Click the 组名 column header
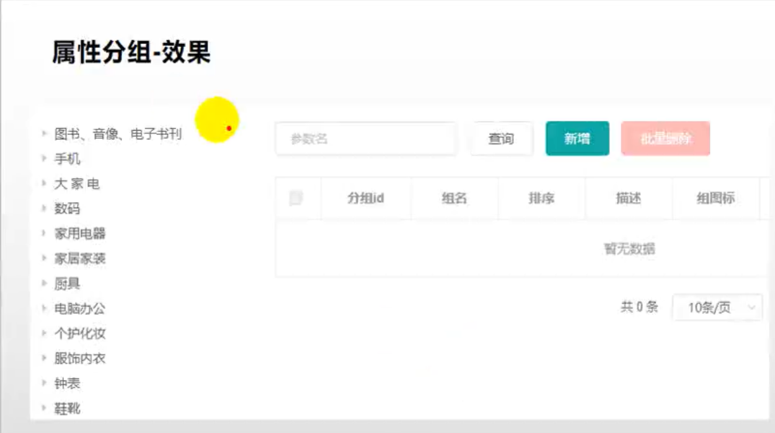 point(454,198)
